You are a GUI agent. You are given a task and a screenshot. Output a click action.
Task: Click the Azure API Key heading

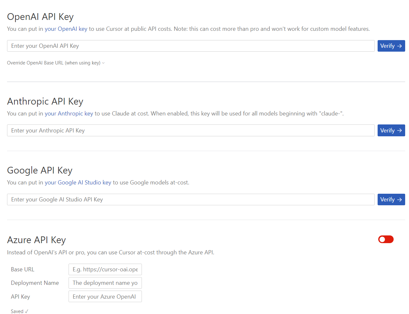click(x=37, y=240)
